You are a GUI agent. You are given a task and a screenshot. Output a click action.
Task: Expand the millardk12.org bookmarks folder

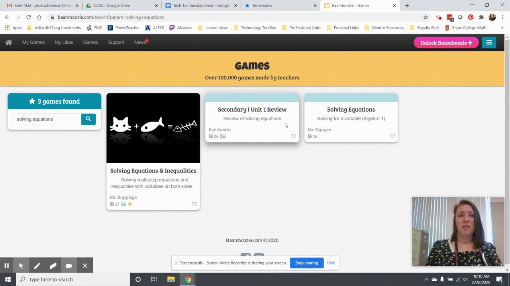coord(54,28)
